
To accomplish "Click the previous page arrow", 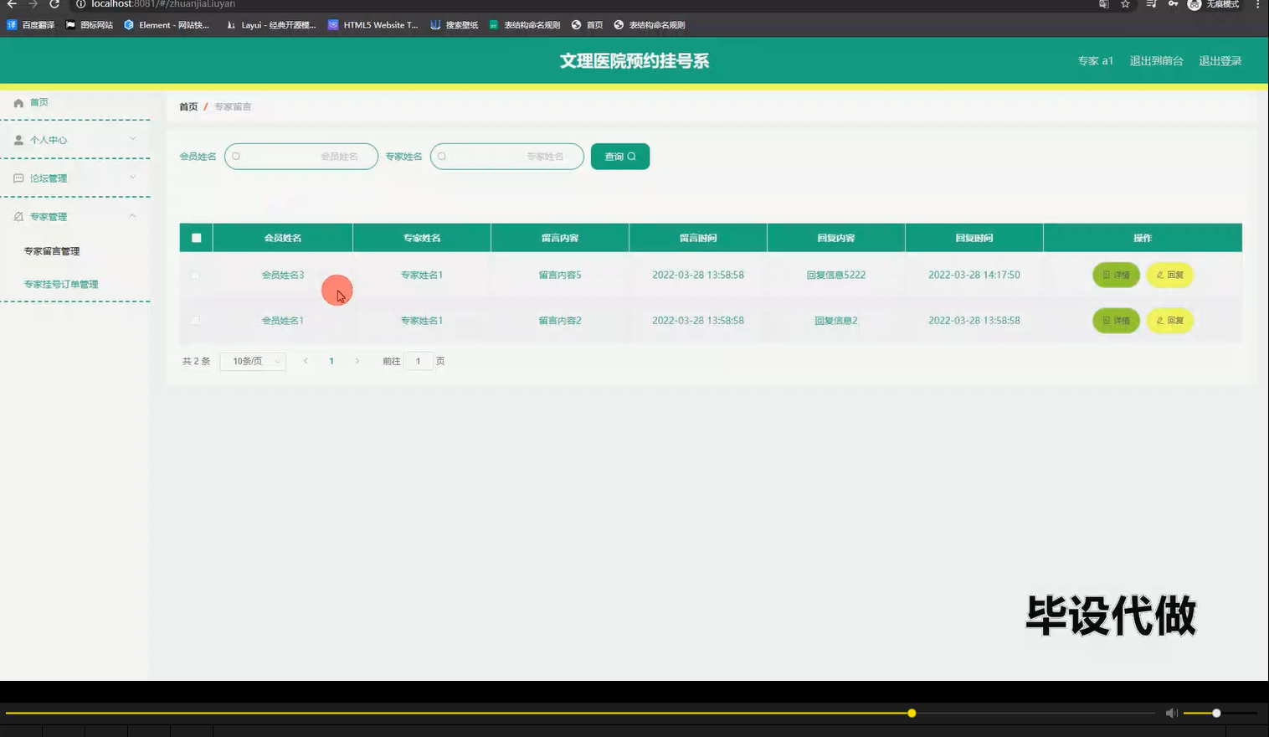I will [306, 361].
